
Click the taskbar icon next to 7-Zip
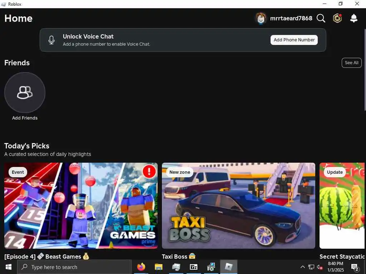tap(211, 267)
